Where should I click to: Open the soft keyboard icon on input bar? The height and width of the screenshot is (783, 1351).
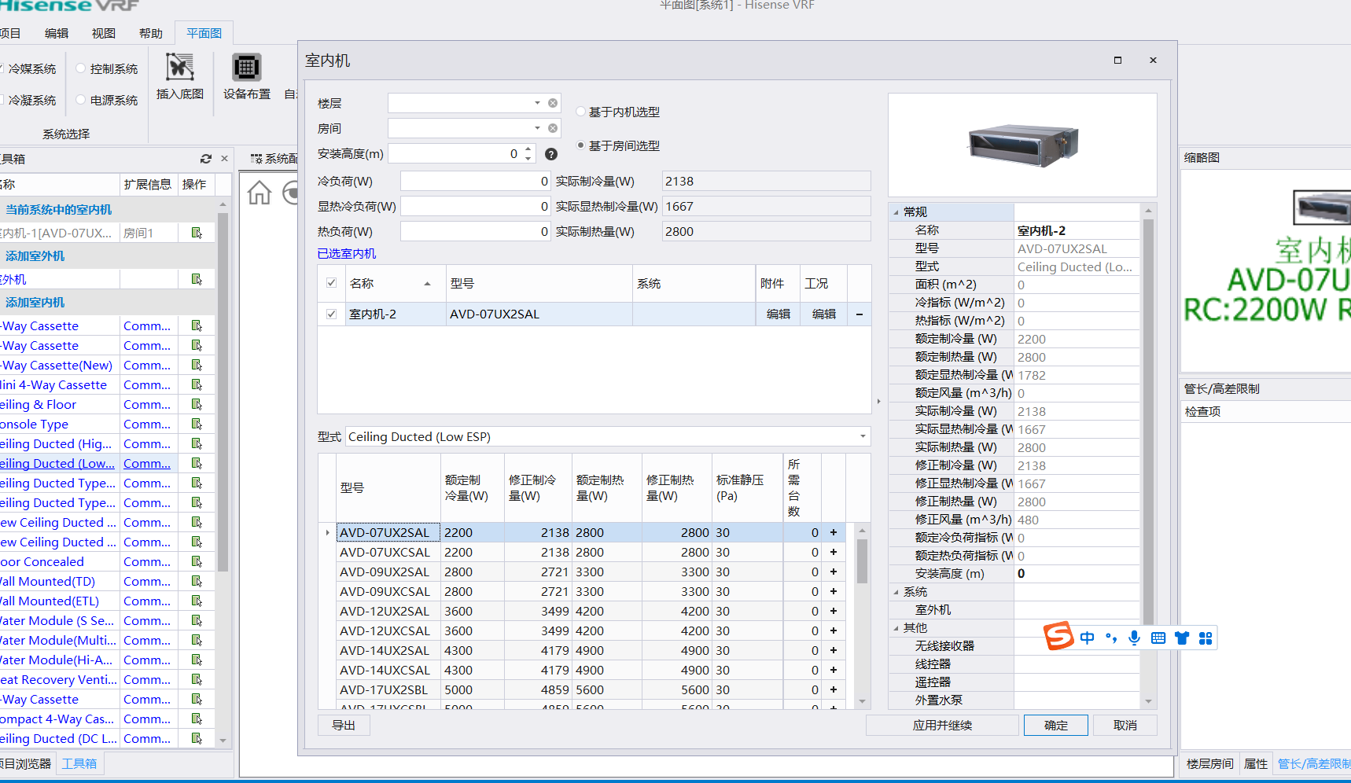1158,638
